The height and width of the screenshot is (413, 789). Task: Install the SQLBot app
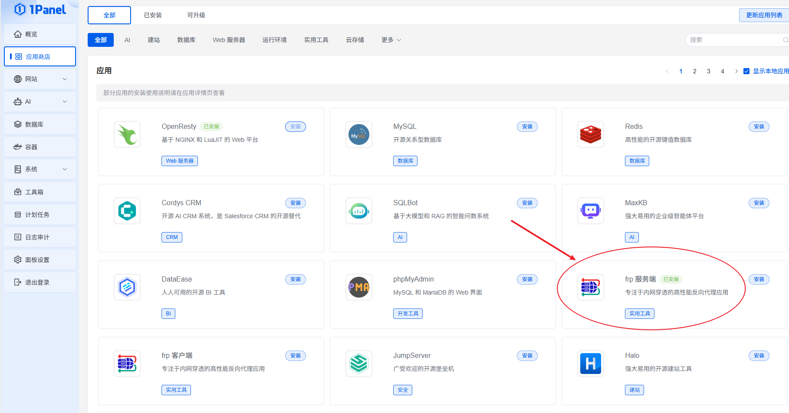point(527,203)
